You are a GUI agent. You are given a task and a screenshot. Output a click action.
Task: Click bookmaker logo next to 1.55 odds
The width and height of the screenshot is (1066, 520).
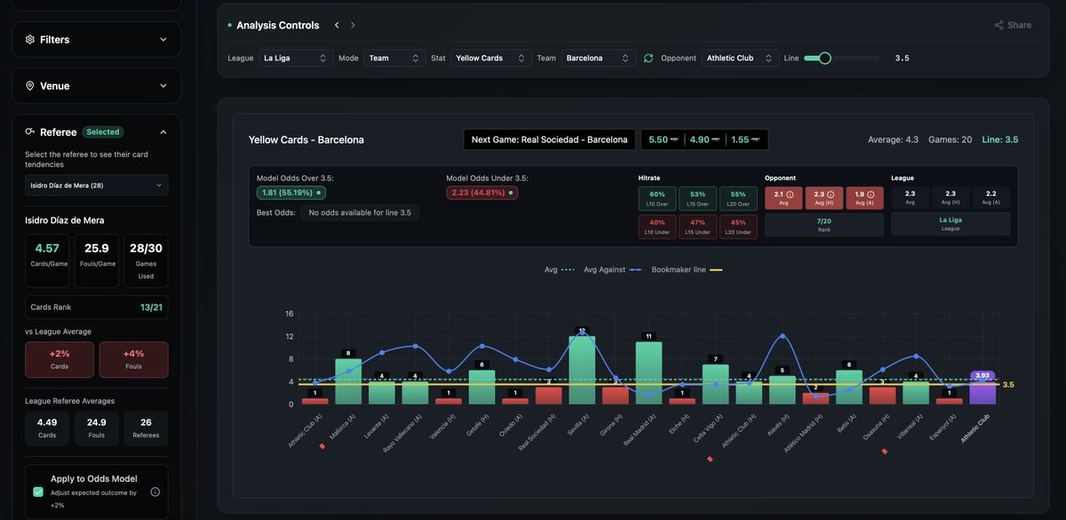[755, 139]
